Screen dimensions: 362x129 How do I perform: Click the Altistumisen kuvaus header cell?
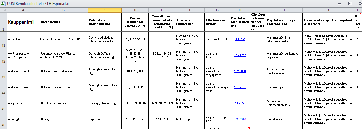217,22
